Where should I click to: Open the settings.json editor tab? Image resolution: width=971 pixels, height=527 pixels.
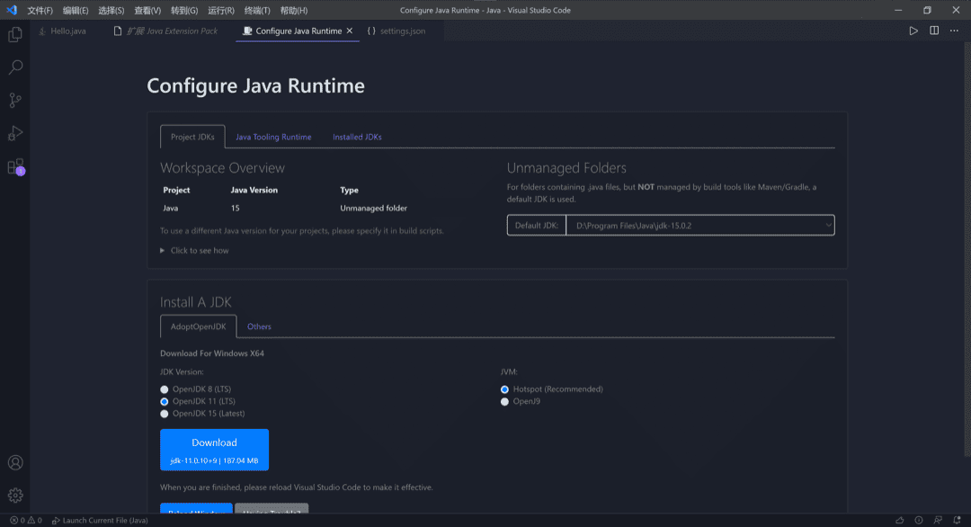396,31
